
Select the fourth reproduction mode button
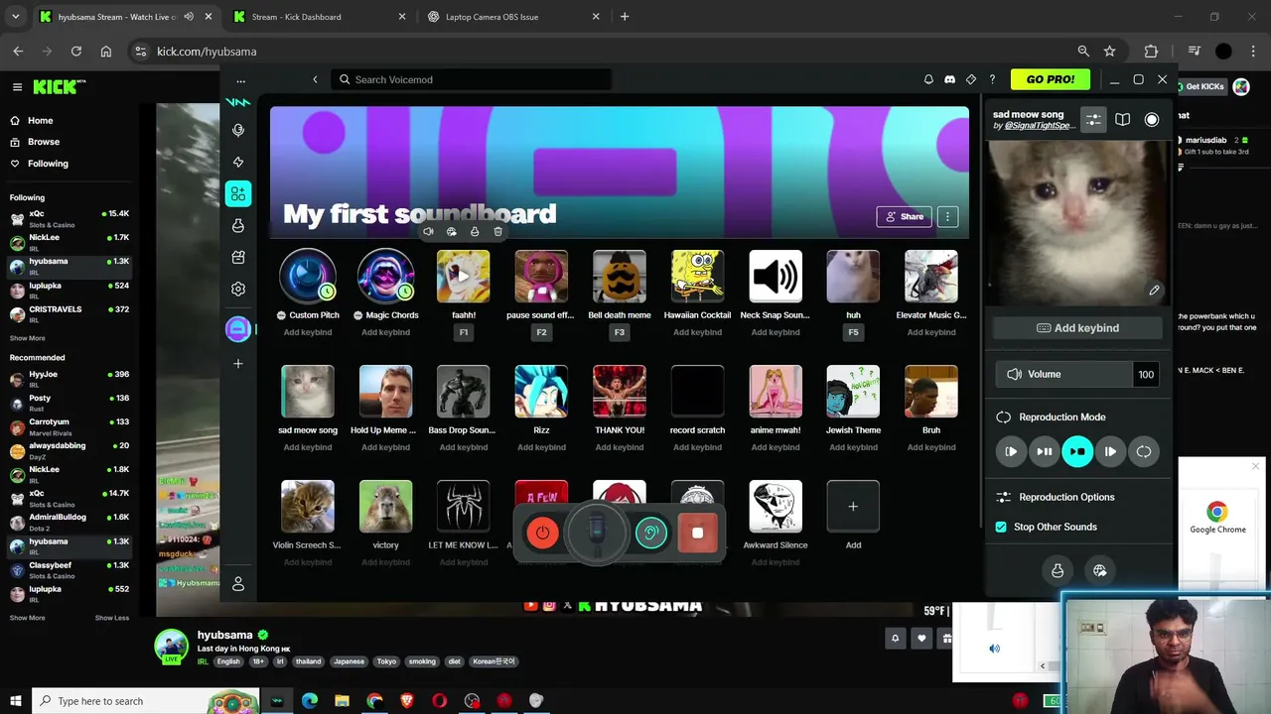click(x=1110, y=452)
